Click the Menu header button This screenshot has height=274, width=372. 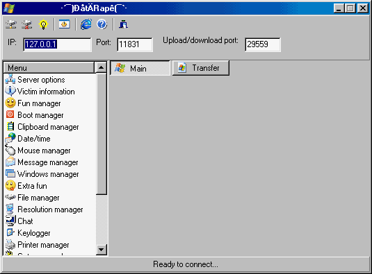pos(49,68)
